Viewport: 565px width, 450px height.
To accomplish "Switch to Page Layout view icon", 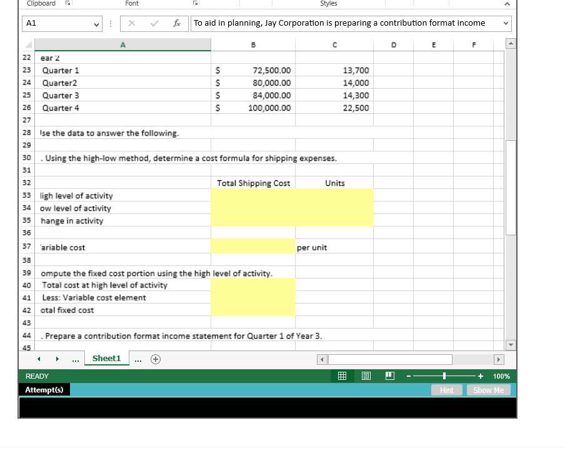I will pyautogui.click(x=365, y=376).
